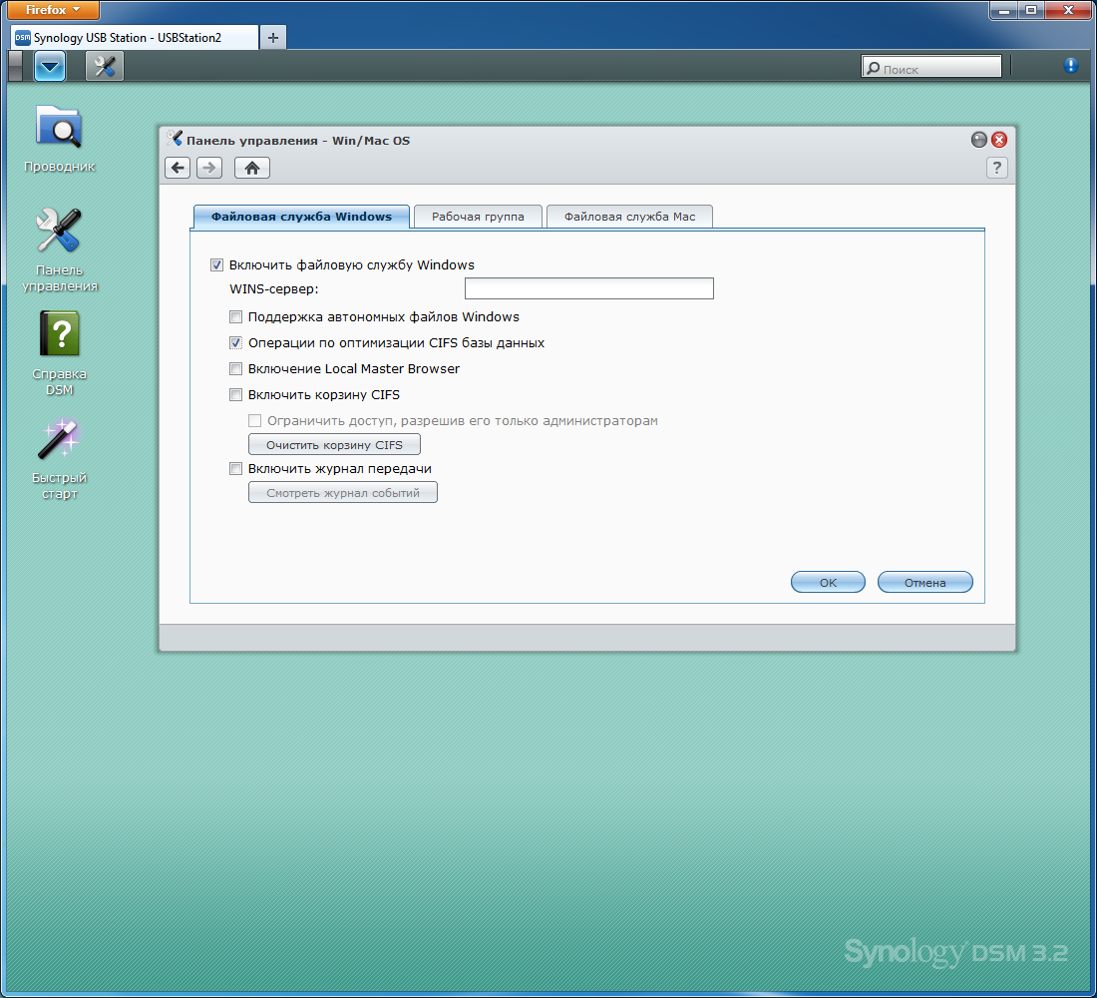Open the DSM main menu dropdown arrow

(x=50, y=67)
